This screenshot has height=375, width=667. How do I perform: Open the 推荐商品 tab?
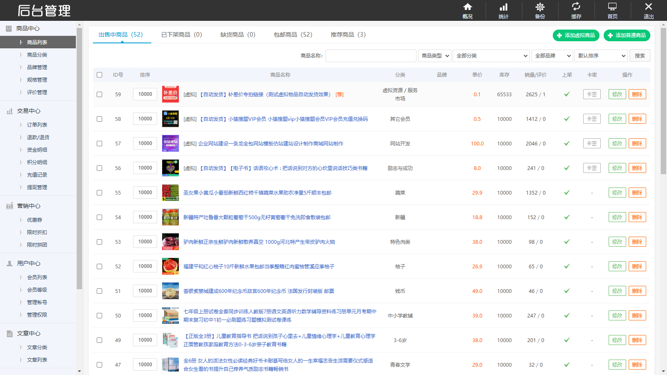[x=348, y=35]
